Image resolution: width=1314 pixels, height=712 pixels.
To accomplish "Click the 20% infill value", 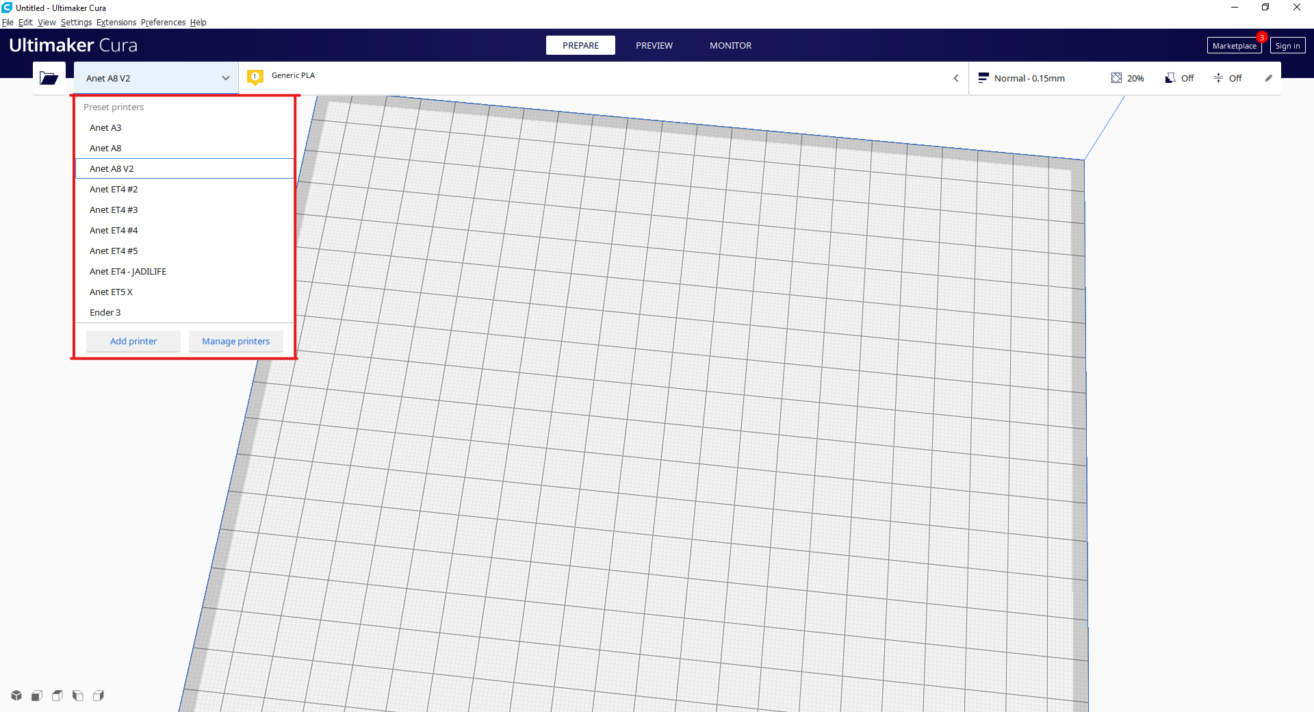I will (1135, 78).
